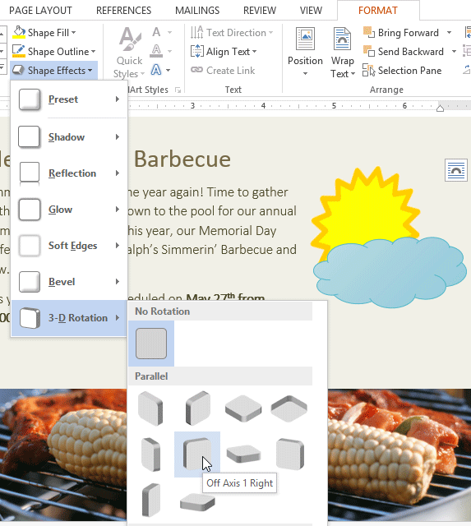This screenshot has height=526, width=471.
Task: Click the right indent marker on ruler
Action: tap(440, 108)
